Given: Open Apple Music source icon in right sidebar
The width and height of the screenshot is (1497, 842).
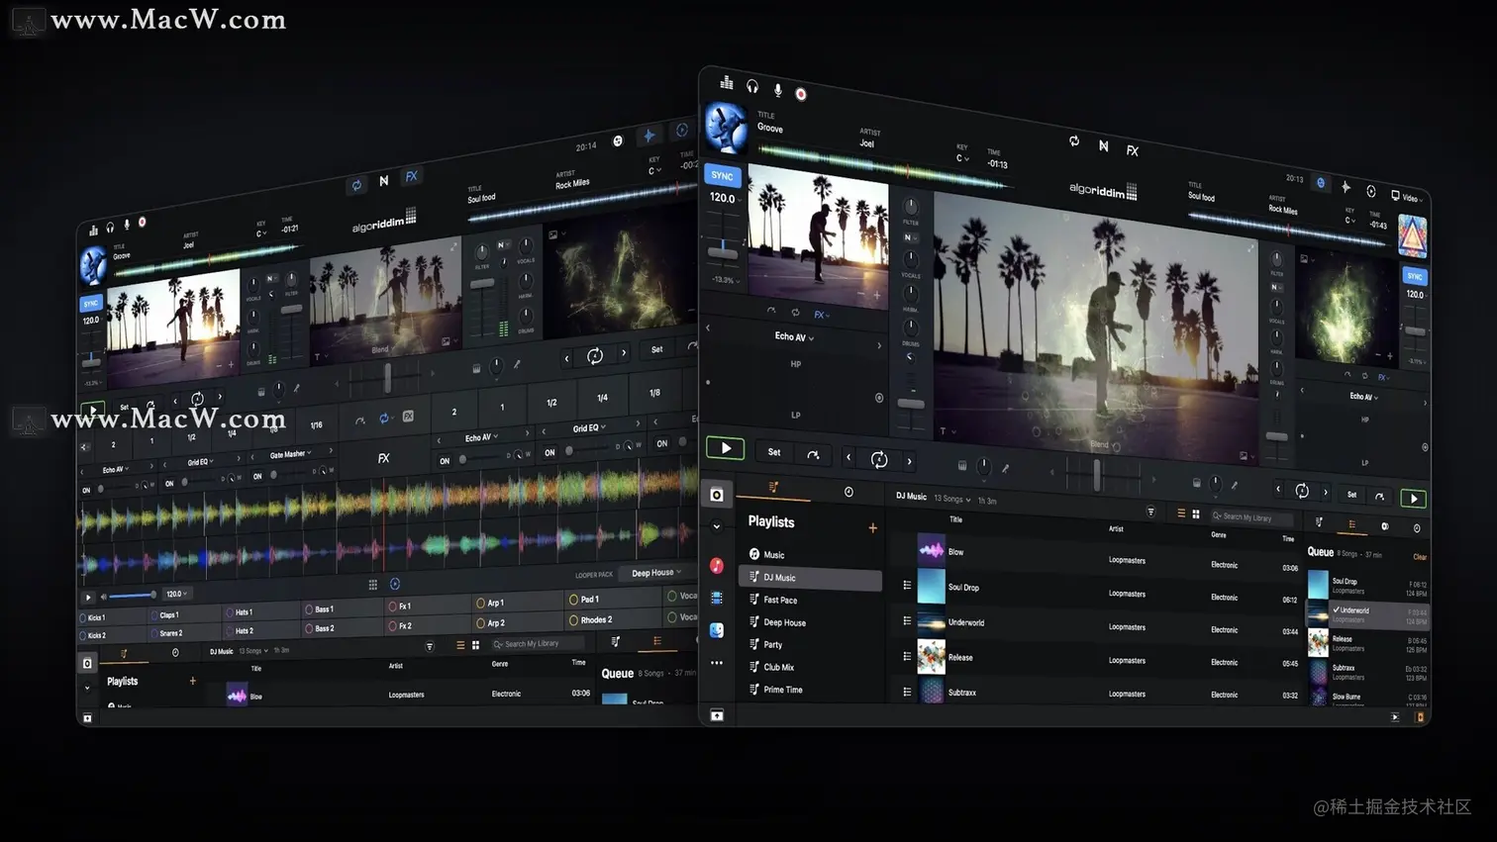Looking at the screenshot, I should point(717,565).
